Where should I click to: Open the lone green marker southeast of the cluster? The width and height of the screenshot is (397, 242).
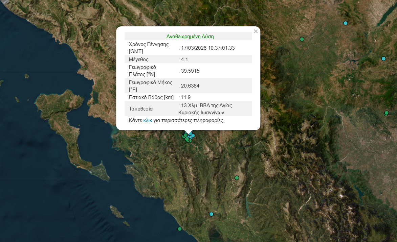point(237,178)
